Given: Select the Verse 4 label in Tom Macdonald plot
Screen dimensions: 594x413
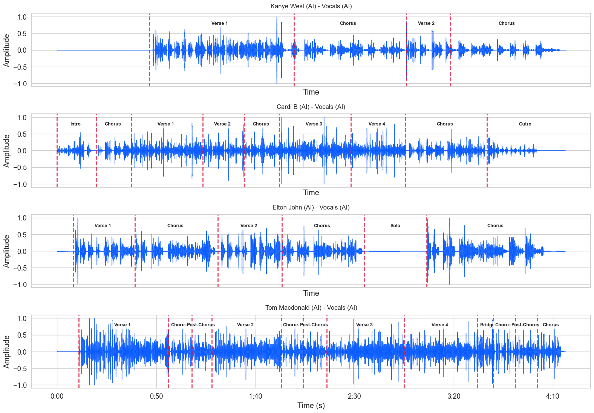Looking at the screenshot, I should tap(440, 325).
